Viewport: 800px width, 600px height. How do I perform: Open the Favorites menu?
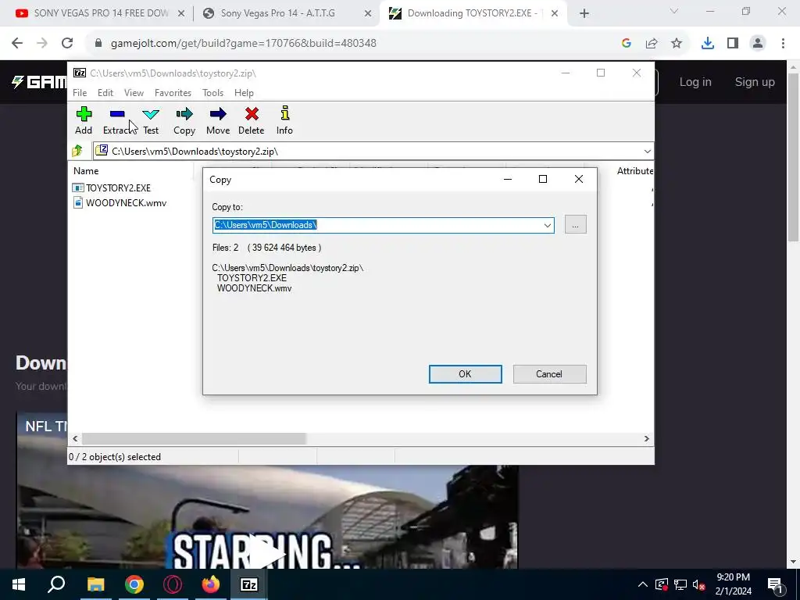[x=173, y=93]
